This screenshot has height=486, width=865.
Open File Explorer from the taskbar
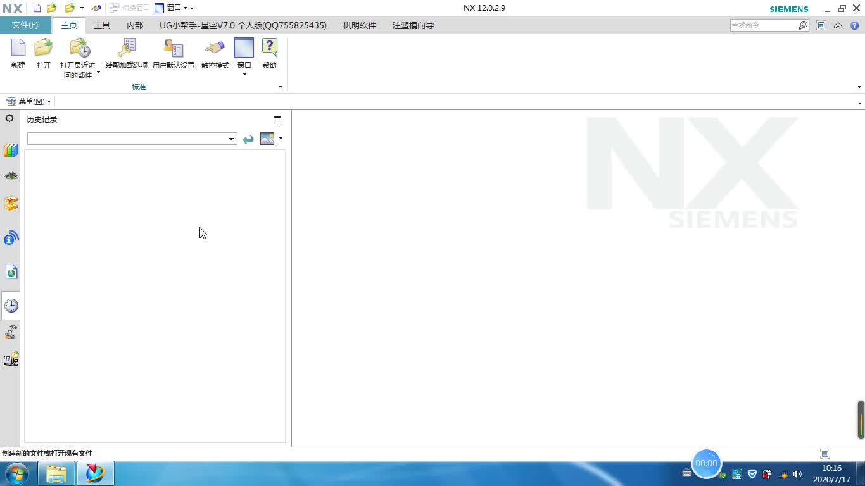tap(56, 473)
